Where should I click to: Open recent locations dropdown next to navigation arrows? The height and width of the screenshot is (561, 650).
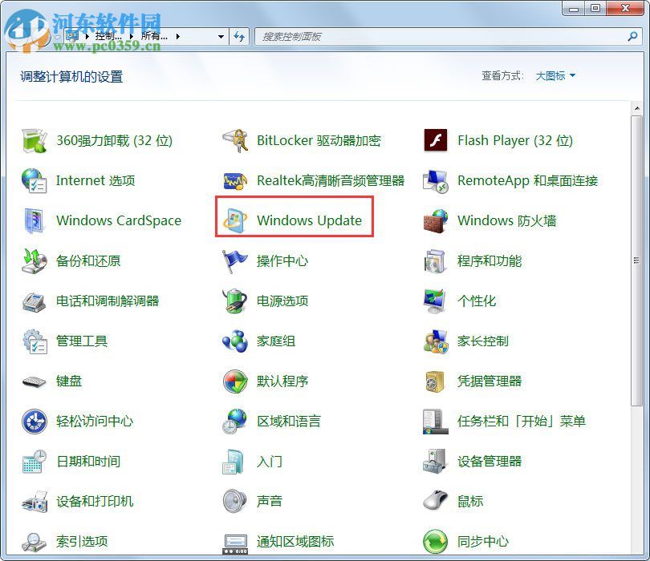pos(220,36)
